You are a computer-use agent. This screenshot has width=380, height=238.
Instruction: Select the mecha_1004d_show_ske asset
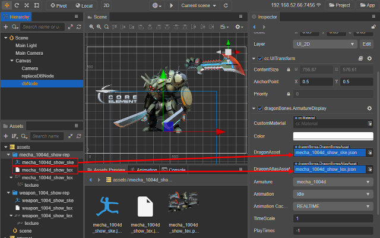(x=47, y=162)
